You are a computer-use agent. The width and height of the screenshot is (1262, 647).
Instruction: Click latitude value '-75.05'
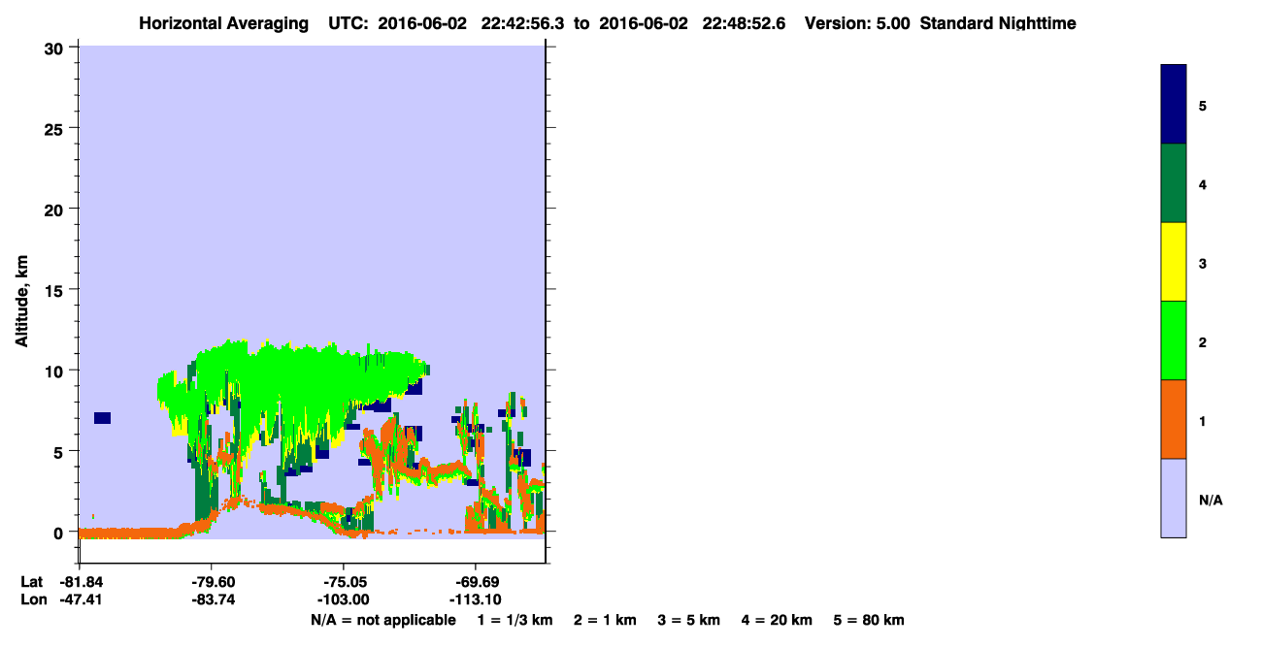click(x=345, y=582)
